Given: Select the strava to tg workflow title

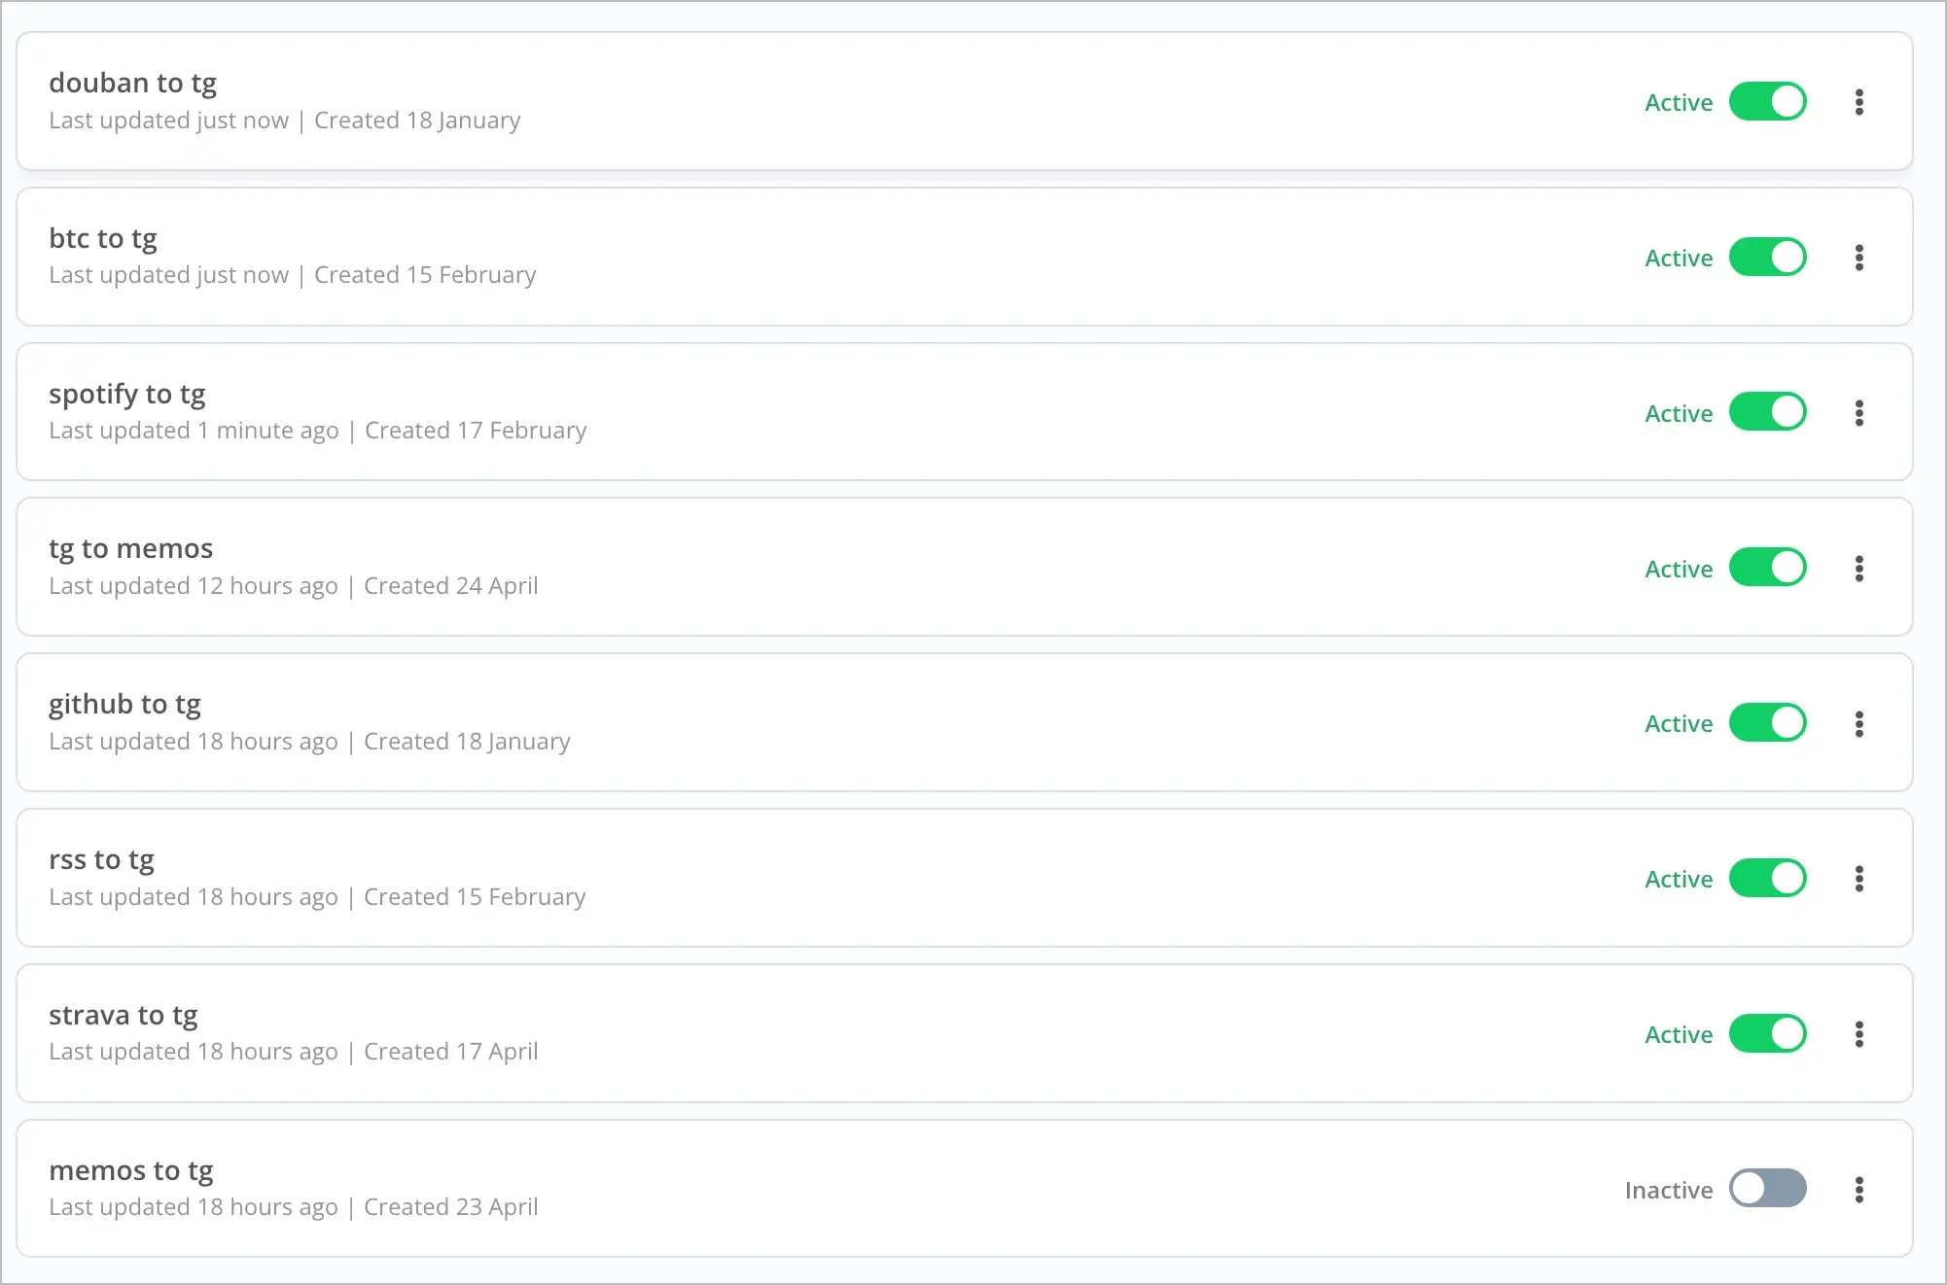Looking at the screenshot, I should pos(124,1016).
